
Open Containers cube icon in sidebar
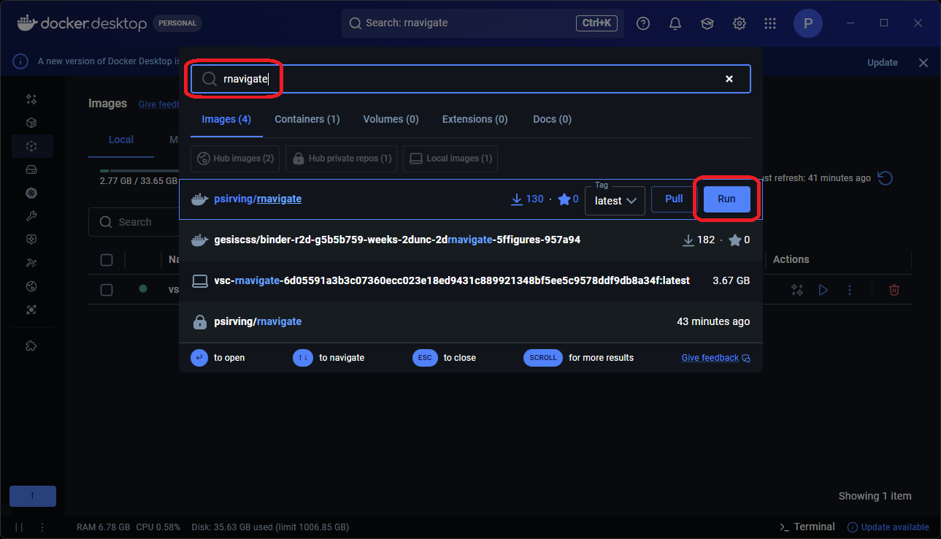point(31,123)
